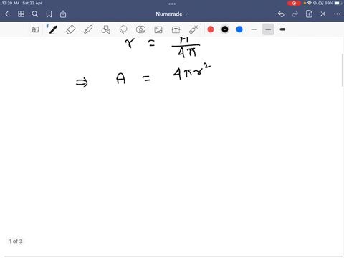The image size is (344, 258).
Task: Select the Lasso tool
Action: pyautogui.click(x=123, y=29)
